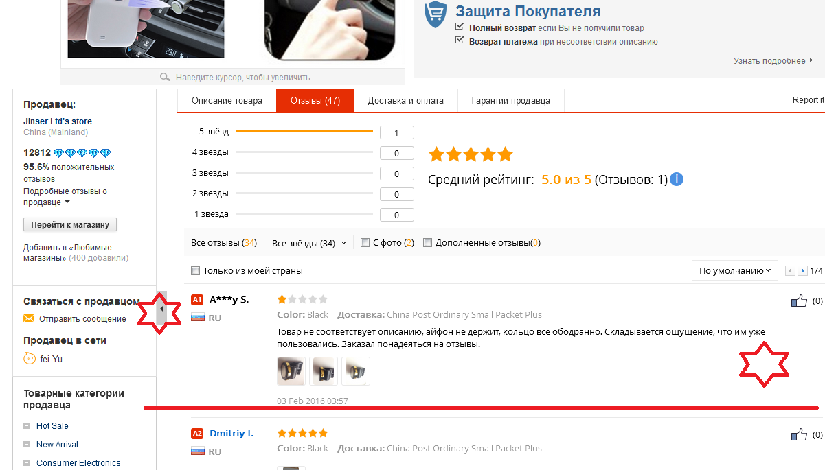Click the envelope icon to message the seller
The width and height of the screenshot is (825, 470).
(x=29, y=318)
